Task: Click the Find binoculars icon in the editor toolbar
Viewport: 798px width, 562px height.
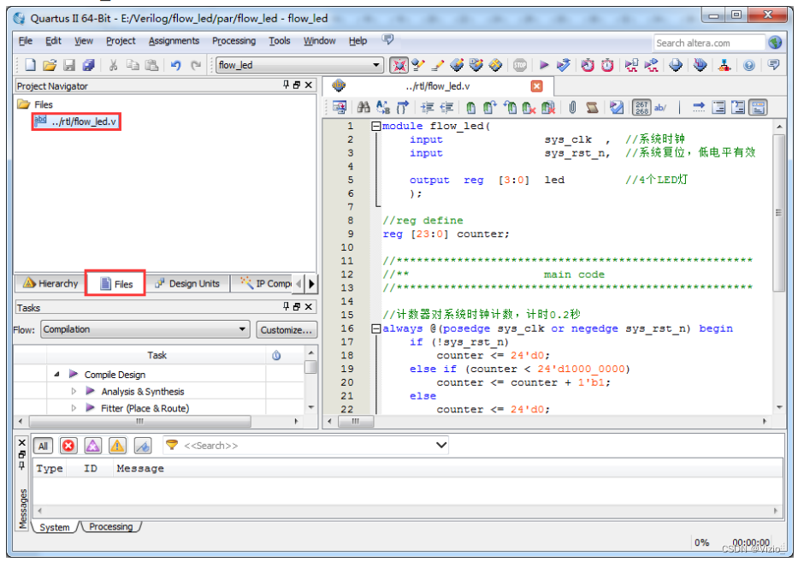Action: click(x=364, y=107)
